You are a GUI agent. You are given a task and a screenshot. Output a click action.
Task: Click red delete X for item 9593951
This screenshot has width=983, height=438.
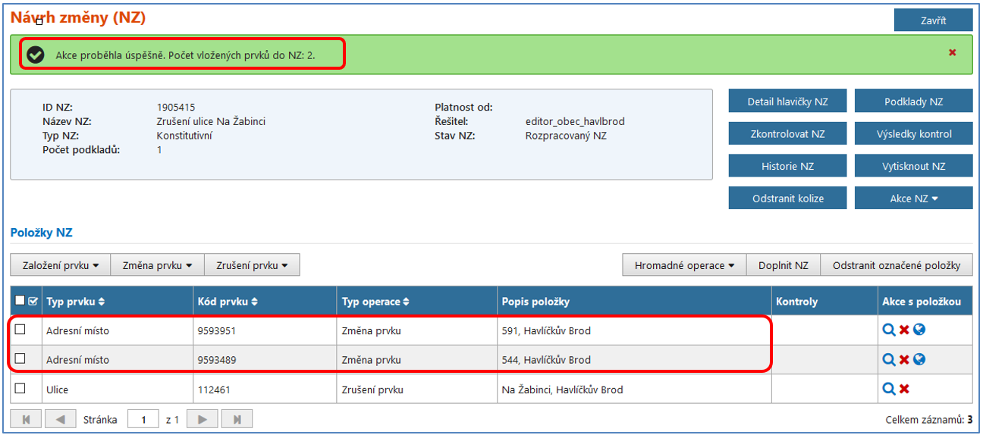pyautogui.click(x=904, y=330)
